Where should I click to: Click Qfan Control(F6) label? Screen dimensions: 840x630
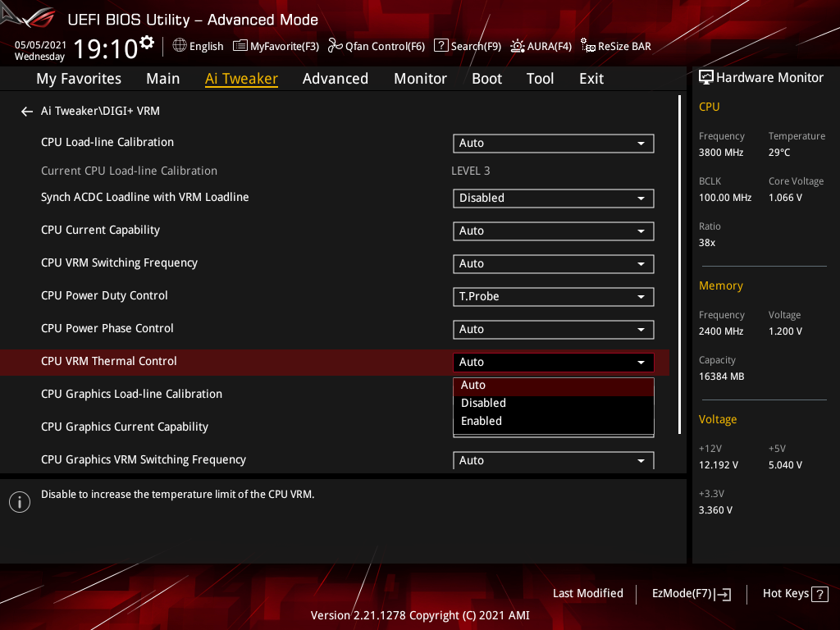coord(385,47)
